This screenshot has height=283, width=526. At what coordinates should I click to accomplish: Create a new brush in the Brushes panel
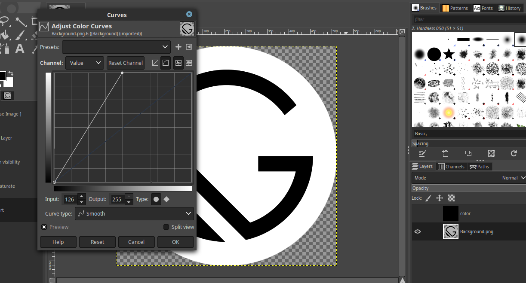tap(445, 153)
